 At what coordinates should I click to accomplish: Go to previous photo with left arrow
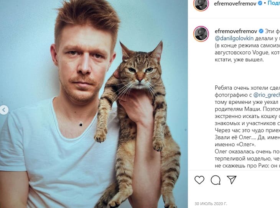[4, 110]
